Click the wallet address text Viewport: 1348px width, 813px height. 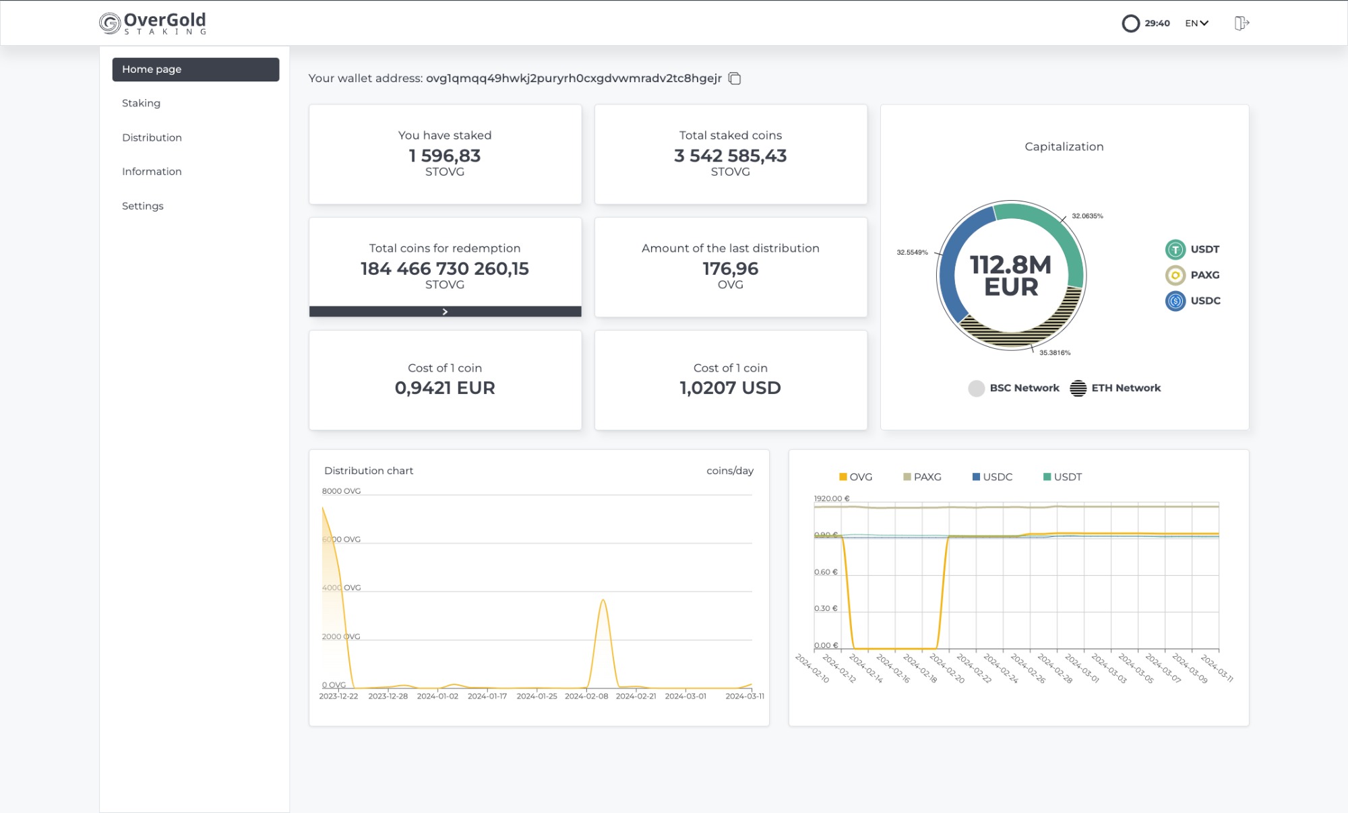pos(574,78)
